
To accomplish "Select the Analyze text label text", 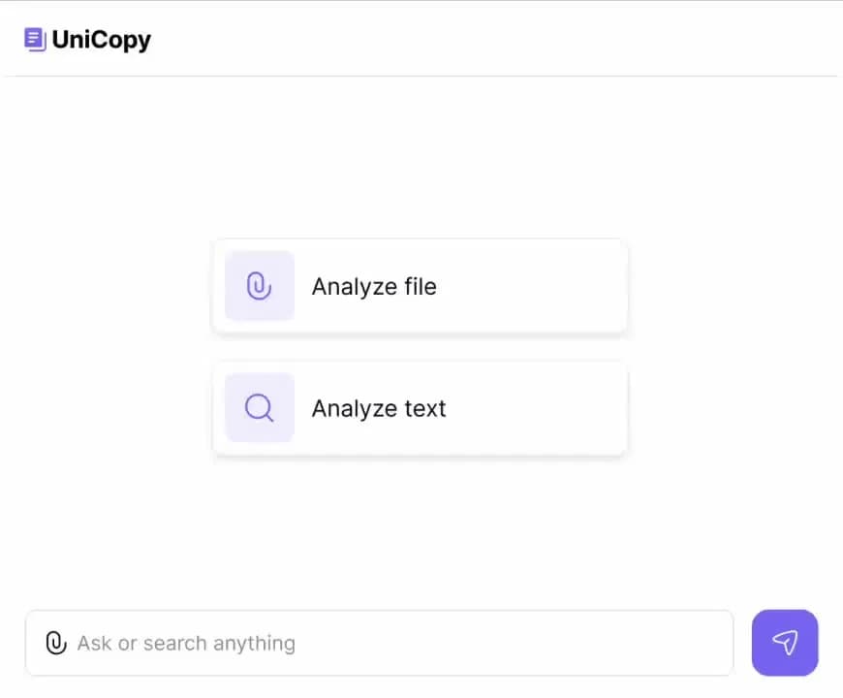I will click(x=379, y=409).
